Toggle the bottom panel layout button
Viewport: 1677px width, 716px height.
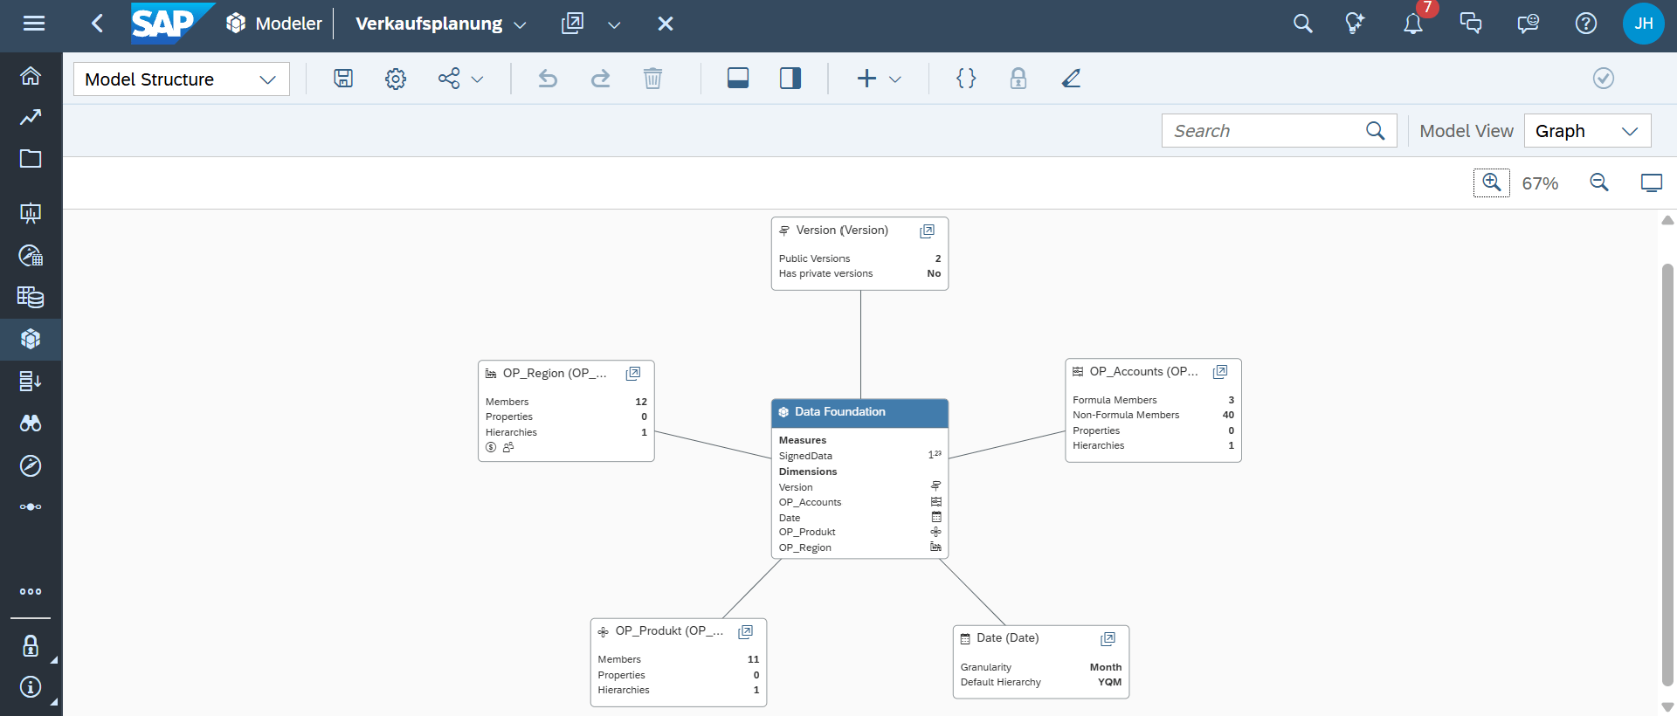738,79
